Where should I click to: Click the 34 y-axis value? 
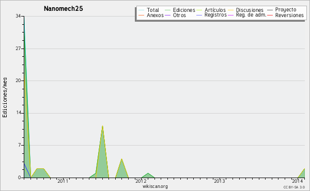(x=18, y=16)
